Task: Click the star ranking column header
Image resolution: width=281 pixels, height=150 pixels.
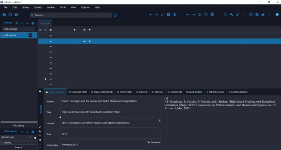Action: tap(75, 30)
